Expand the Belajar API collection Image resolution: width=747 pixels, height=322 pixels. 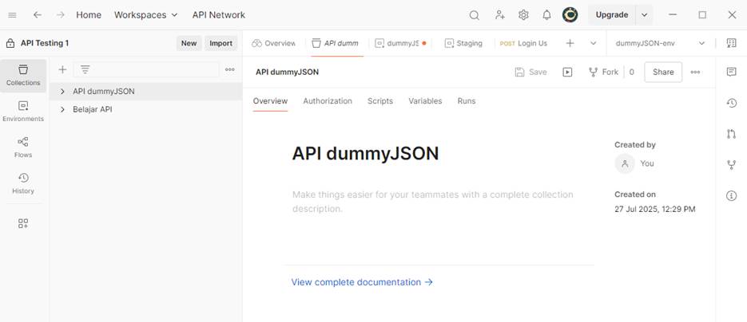[x=62, y=109]
